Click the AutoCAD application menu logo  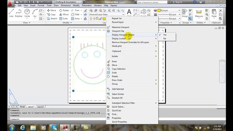(x=11, y=3)
